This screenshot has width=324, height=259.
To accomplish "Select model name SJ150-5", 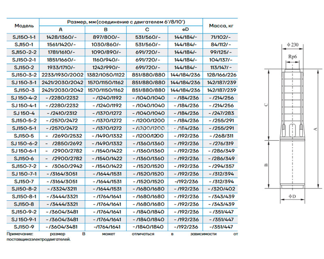I will coord(24,136).
